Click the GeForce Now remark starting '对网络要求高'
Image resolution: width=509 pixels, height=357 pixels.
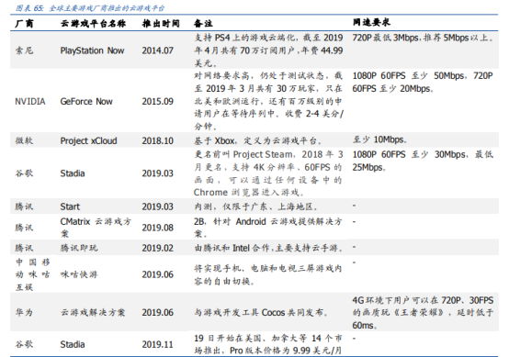tap(268, 101)
